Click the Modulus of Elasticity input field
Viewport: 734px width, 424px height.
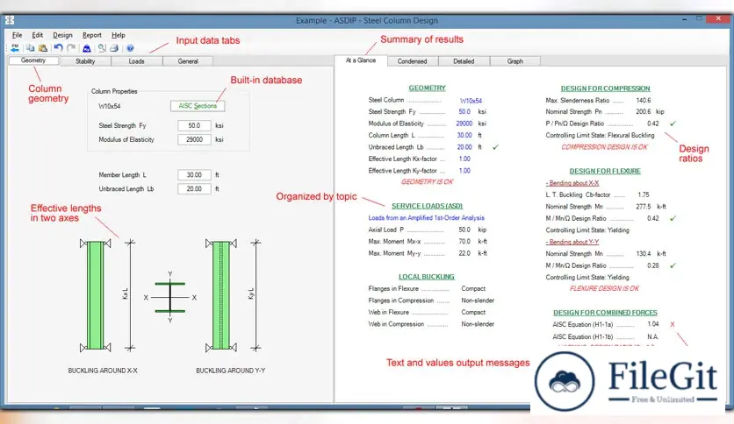[x=194, y=139]
